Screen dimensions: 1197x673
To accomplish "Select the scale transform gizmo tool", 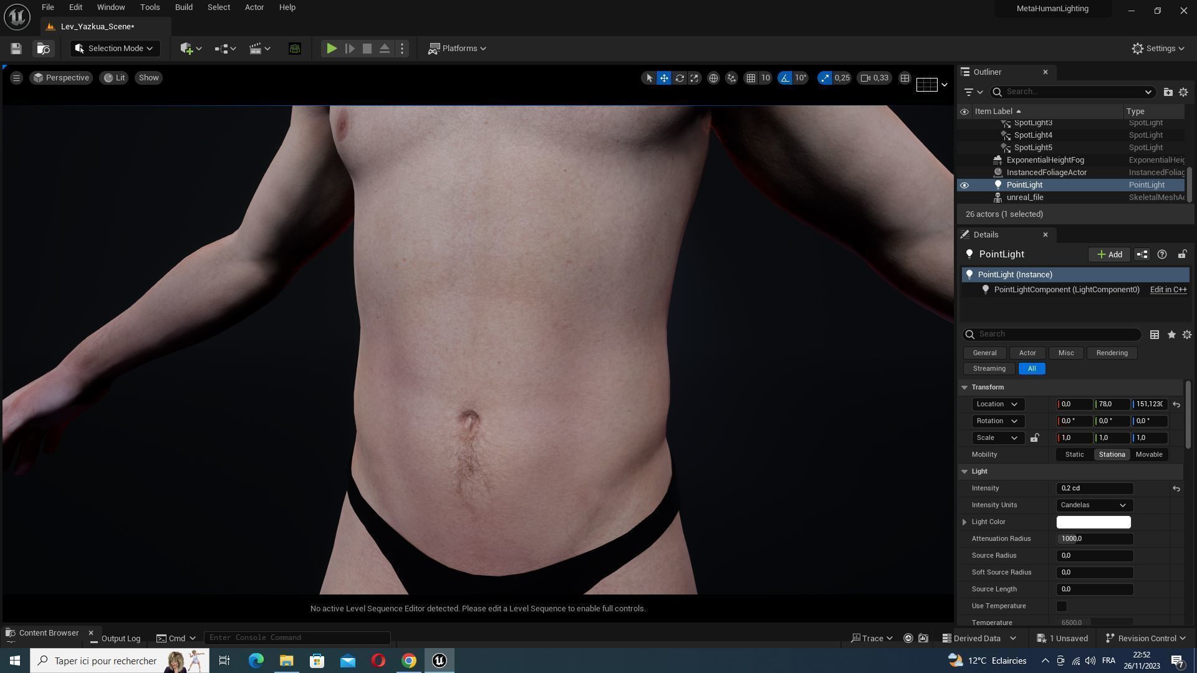I will coord(695,78).
